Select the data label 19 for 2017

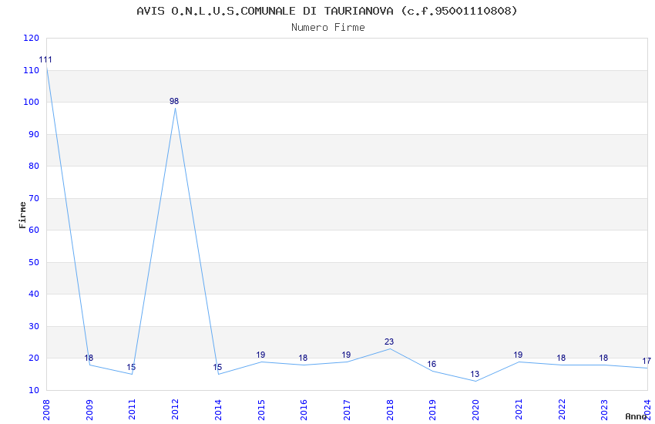[x=346, y=355]
